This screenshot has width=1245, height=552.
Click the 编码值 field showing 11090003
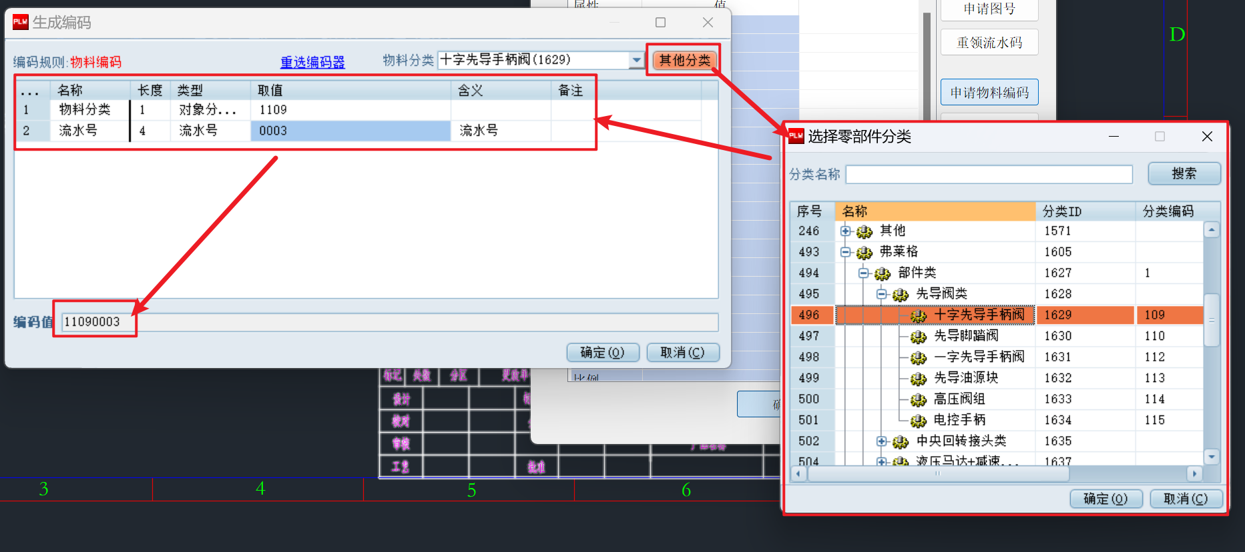(390, 322)
